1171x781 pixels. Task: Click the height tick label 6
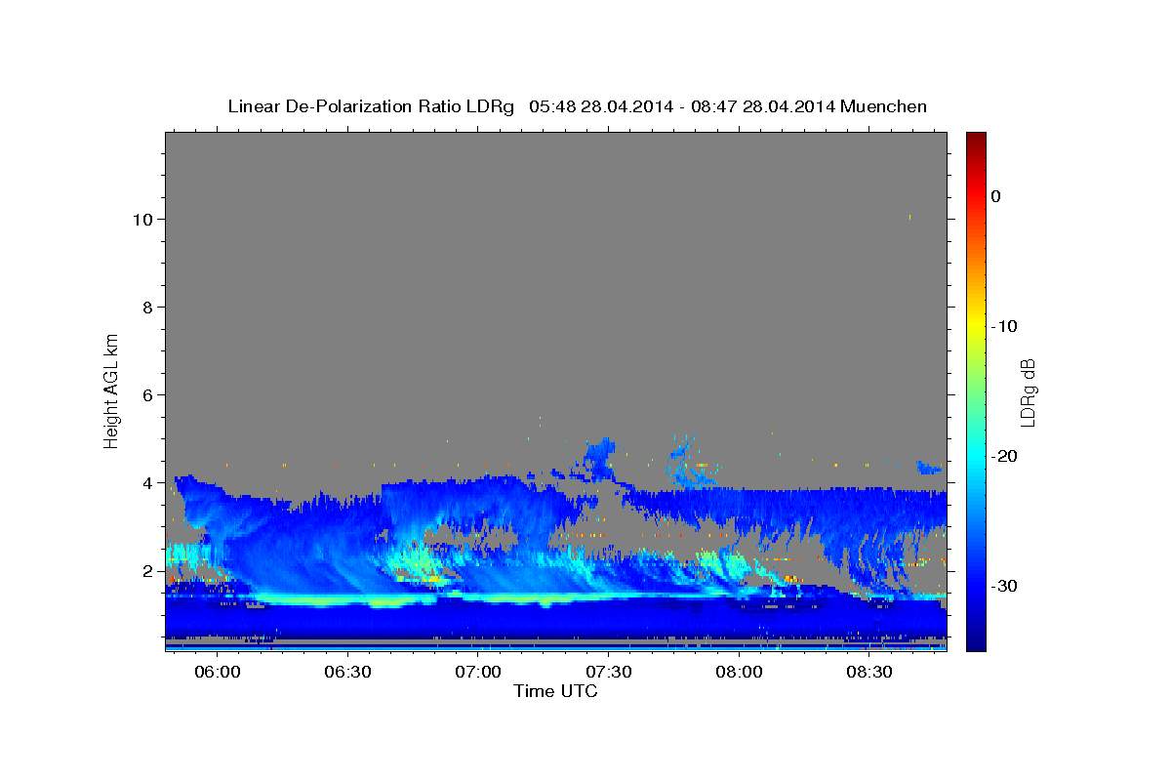coord(148,395)
